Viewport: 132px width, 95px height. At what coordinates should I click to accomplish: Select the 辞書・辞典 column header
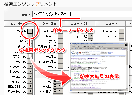click(49, 23)
